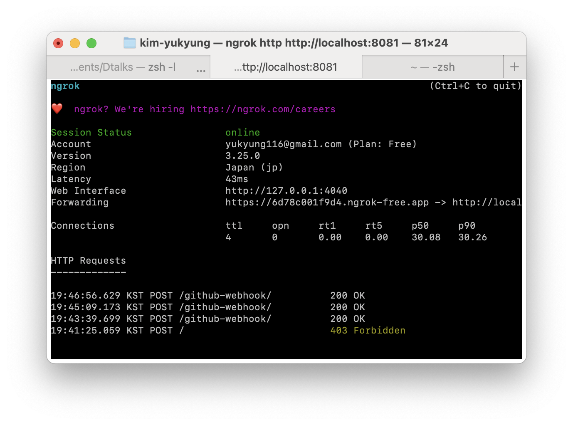Add a new terminal tab with plus

point(514,67)
